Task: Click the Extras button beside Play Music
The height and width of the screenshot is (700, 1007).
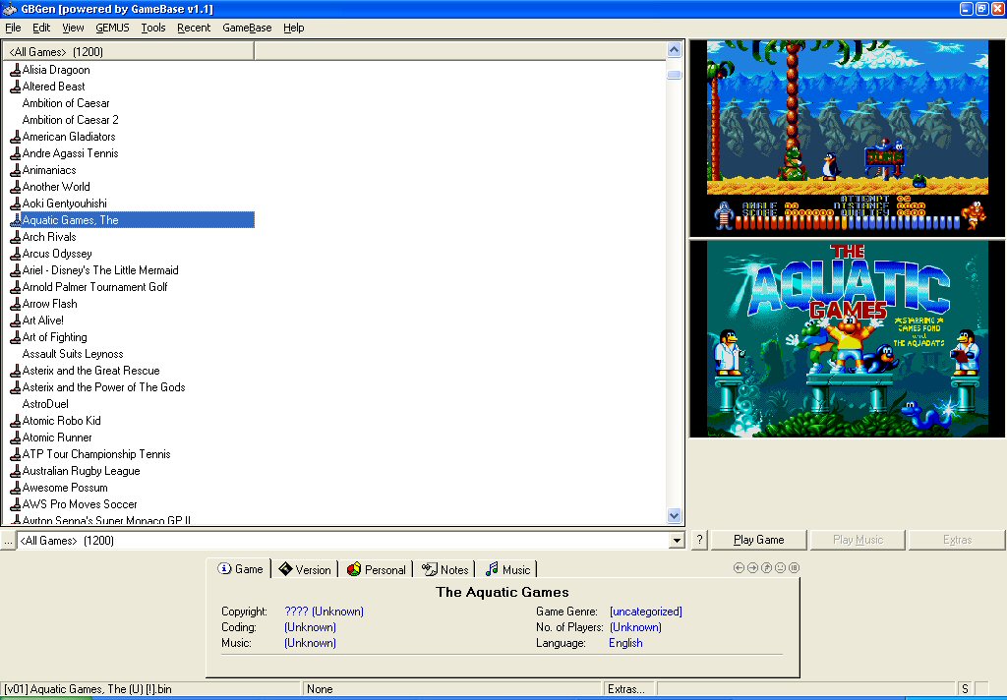Action: coord(957,540)
